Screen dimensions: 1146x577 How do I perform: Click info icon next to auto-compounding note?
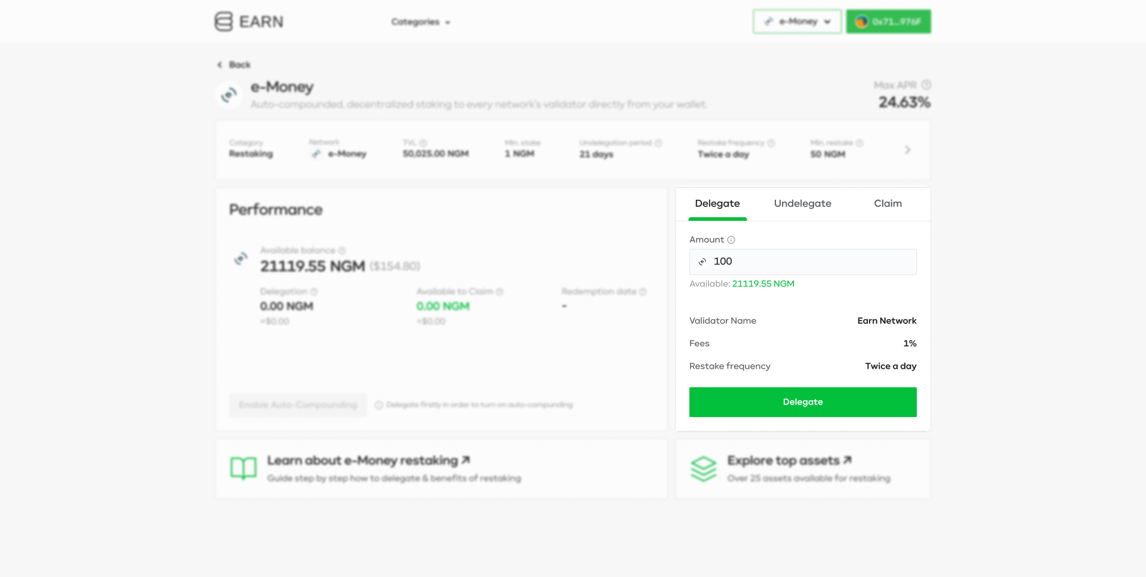pyautogui.click(x=378, y=405)
